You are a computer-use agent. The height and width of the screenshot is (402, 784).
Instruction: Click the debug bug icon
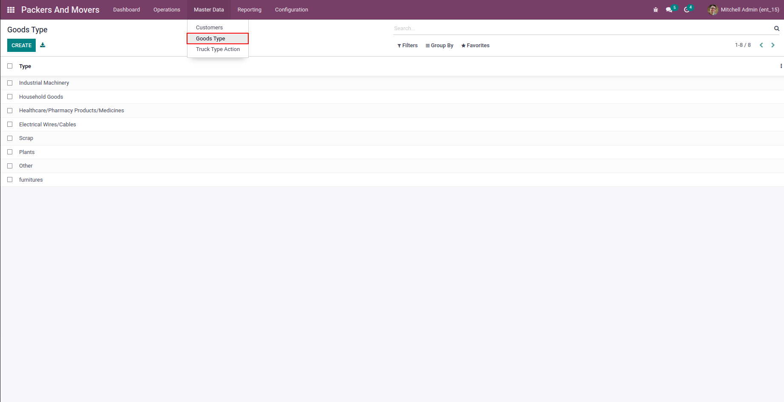(656, 10)
